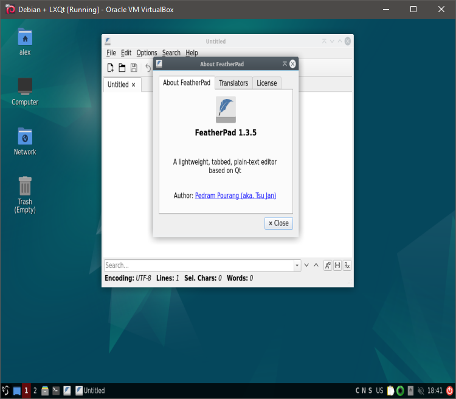This screenshot has height=399, width=456.
Task: Open the Trash desktop icon
Action: pos(25,195)
